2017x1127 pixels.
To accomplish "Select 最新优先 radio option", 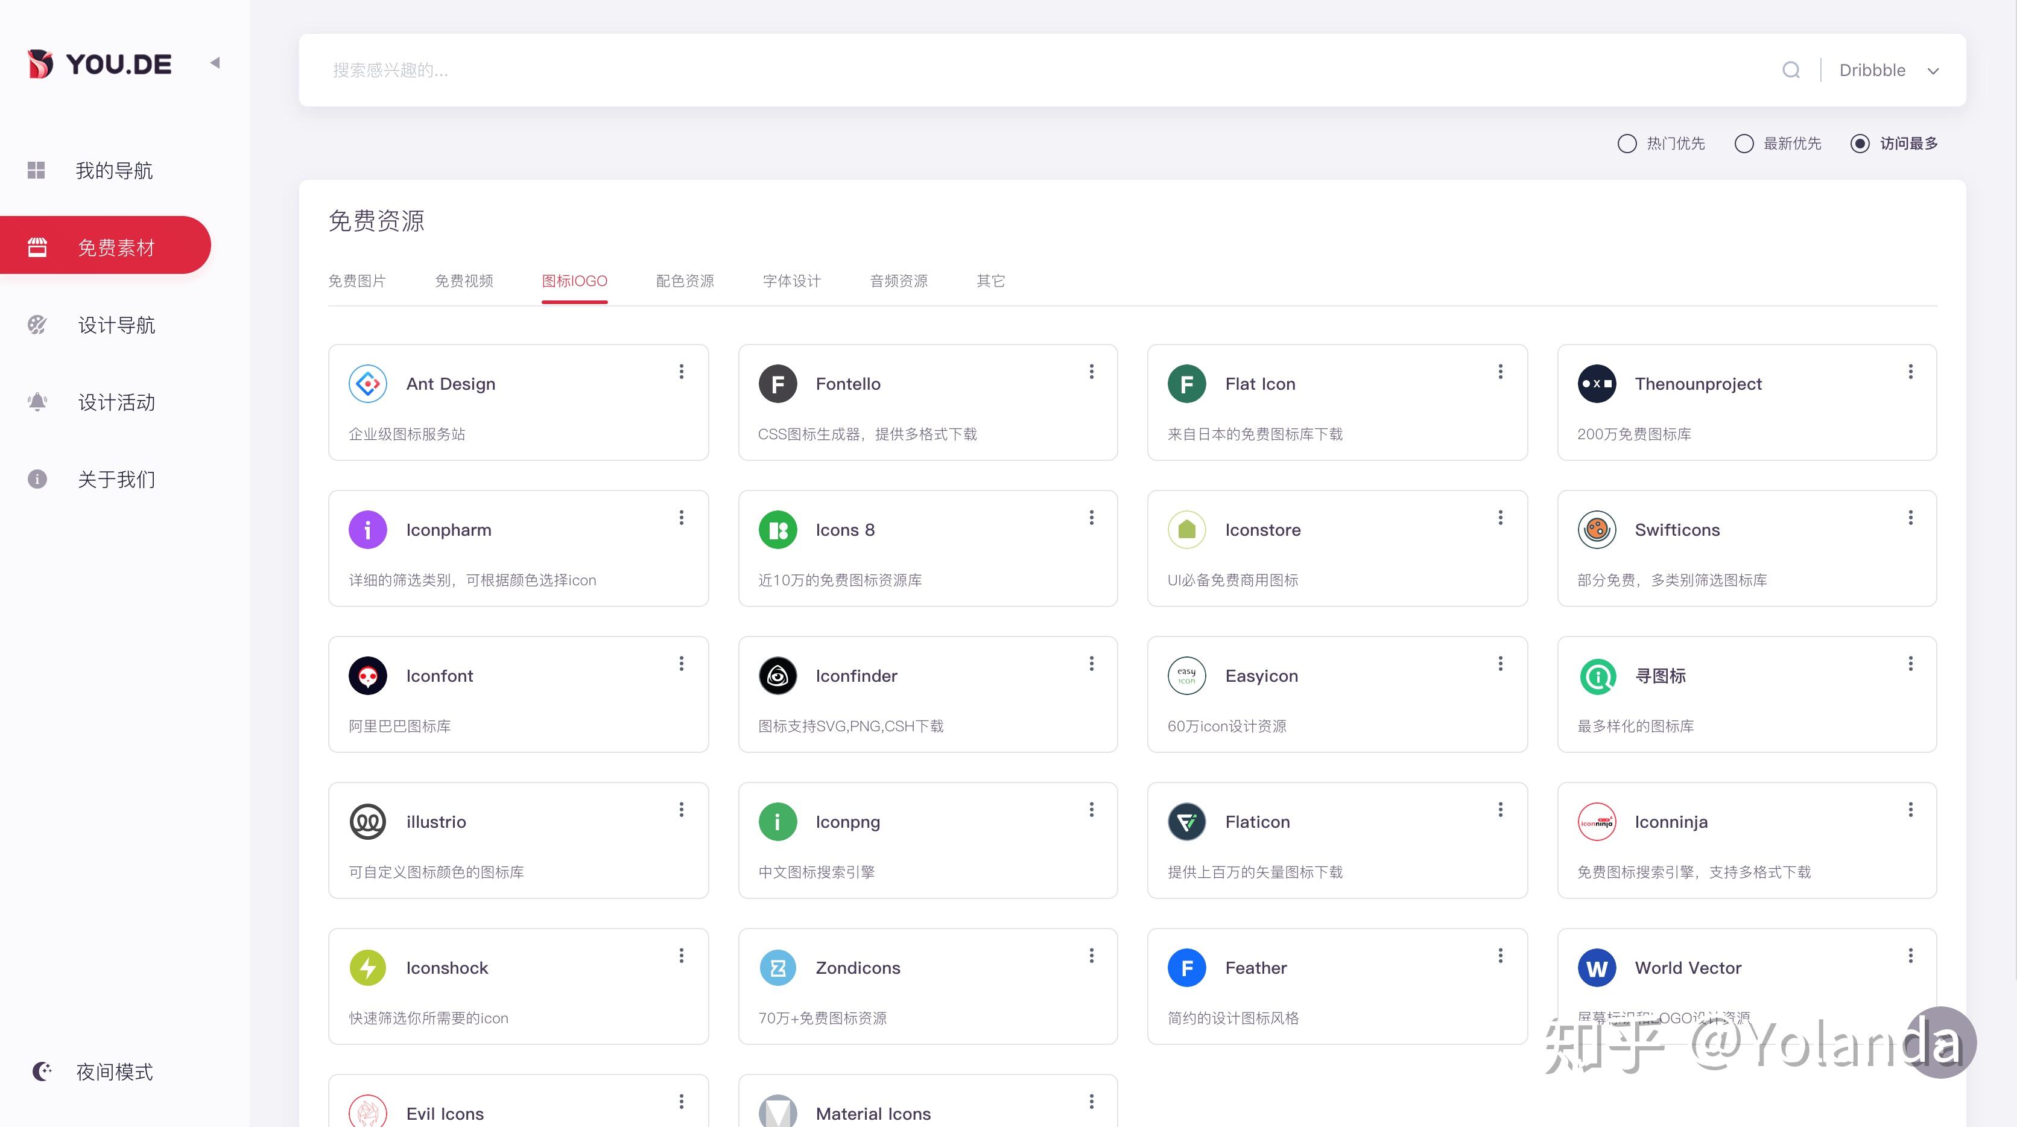I will [x=1744, y=144].
